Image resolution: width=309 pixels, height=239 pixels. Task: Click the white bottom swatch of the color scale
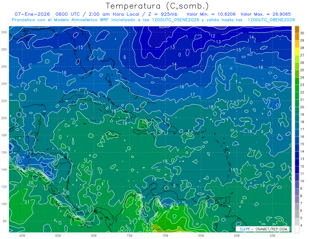coord(297,229)
